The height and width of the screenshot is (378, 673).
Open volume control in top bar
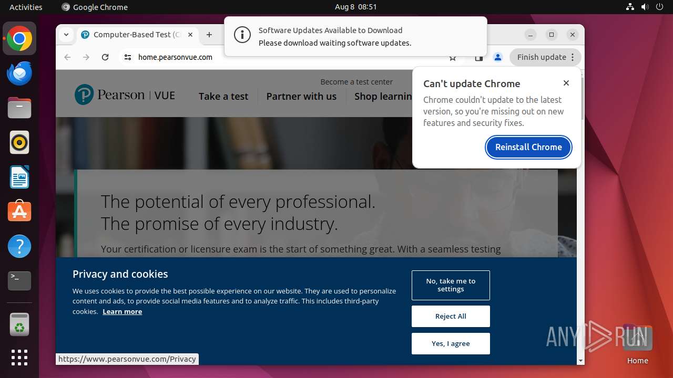coord(645,7)
